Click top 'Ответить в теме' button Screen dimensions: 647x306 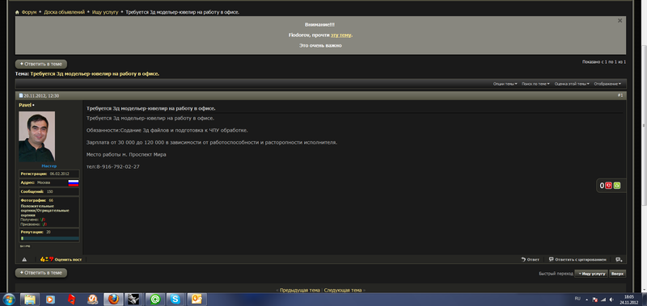click(41, 65)
